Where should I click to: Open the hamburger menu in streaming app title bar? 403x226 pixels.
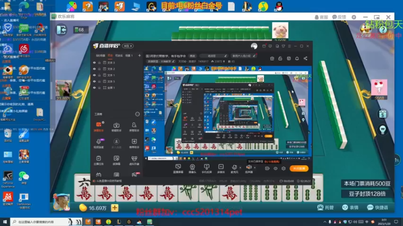289,46
